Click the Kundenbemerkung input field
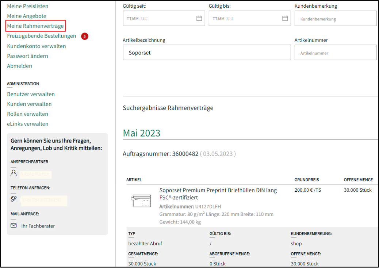Screen dimensions: 379x268 point(335,19)
